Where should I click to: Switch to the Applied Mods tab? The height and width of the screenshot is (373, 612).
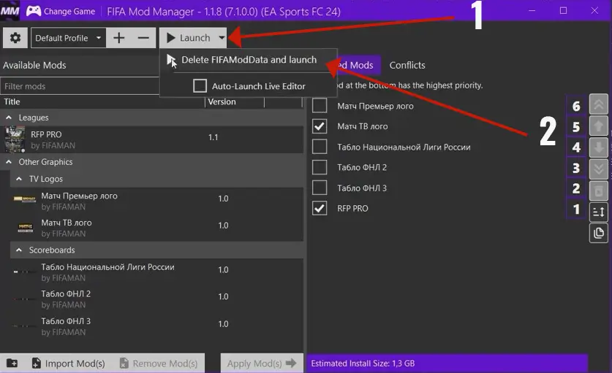pos(358,65)
